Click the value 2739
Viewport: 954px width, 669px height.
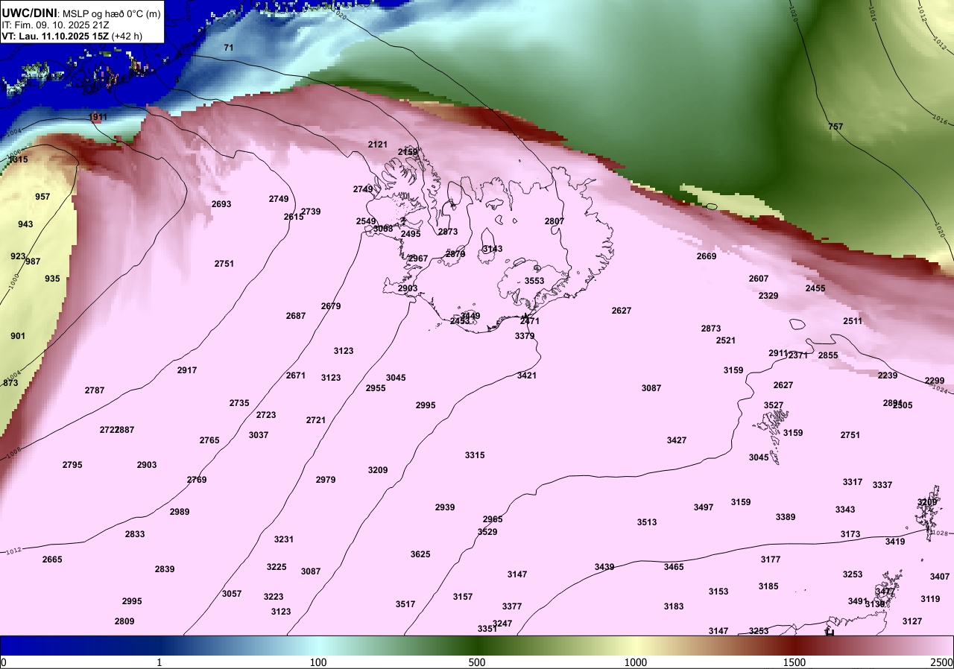pyautogui.click(x=311, y=212)
